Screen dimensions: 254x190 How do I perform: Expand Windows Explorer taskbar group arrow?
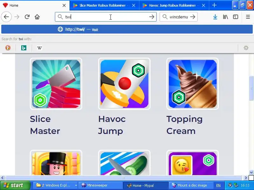tap(76, 186)
